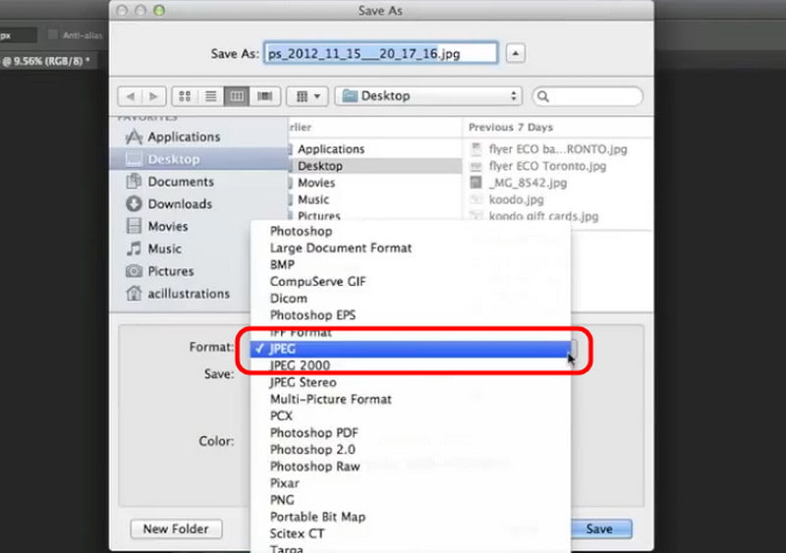Image resolution: width=786 pixels, height=553 pixels.
Task: Open the item arrangement dropdown
Action: (308, 96)
